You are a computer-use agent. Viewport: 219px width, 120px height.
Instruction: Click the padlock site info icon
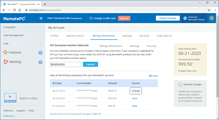[26, 10]
